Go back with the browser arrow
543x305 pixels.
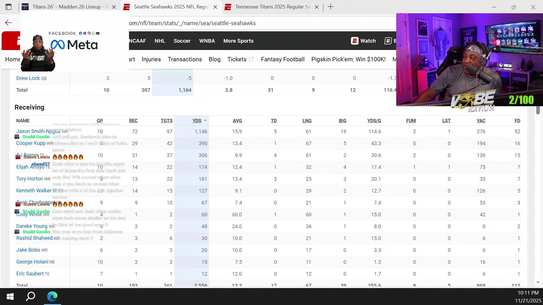tap(8, 23)
